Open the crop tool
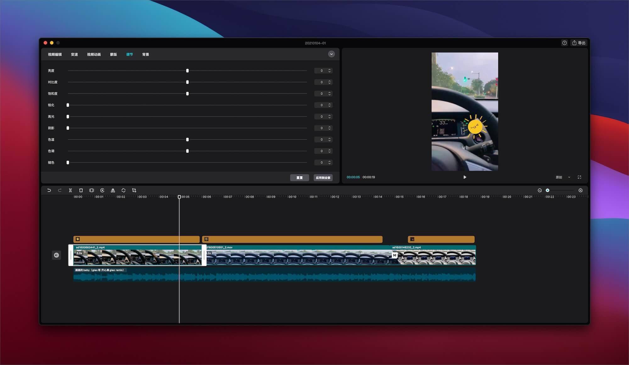 134,190
